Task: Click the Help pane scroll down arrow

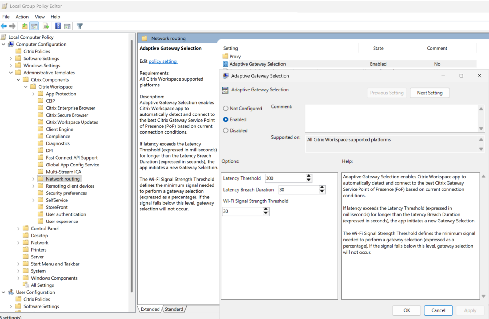Action: [x=483, y=296]
